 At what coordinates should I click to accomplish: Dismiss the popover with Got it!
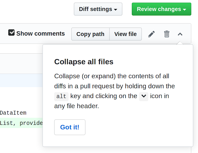[70, 127]
